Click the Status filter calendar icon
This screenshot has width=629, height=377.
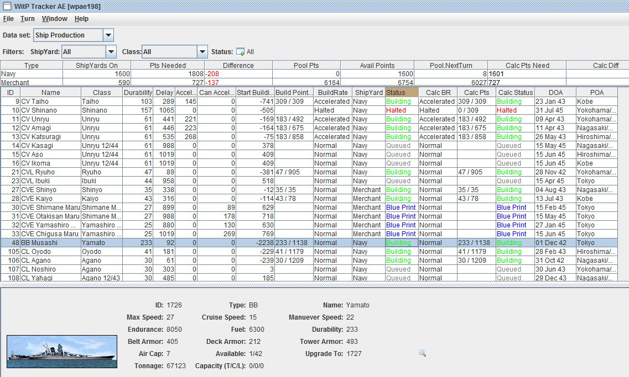240,52
